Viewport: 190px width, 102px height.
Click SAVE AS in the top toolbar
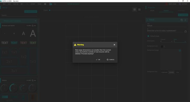point(16,4)
